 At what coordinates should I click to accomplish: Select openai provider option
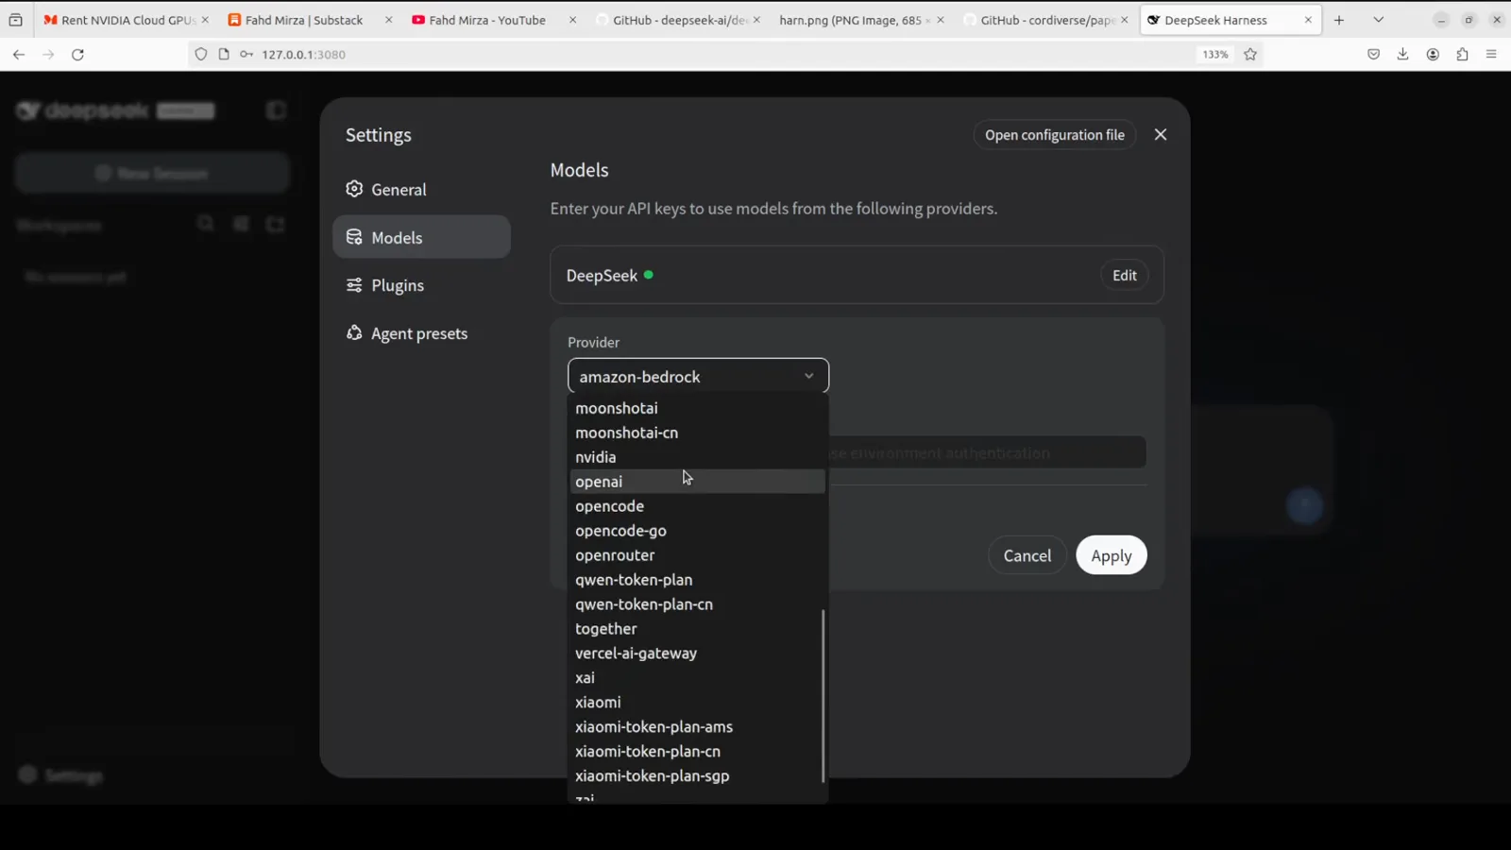(x=697, y=482)
